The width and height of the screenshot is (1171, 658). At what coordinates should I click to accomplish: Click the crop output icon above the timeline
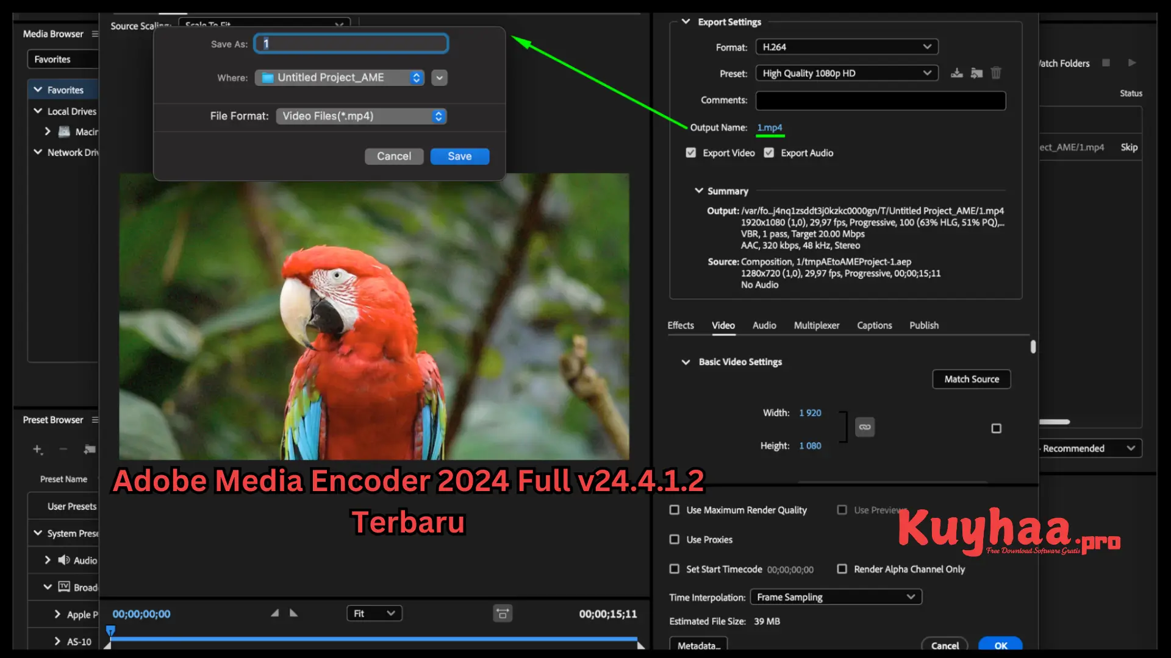(x=503, y=614)
